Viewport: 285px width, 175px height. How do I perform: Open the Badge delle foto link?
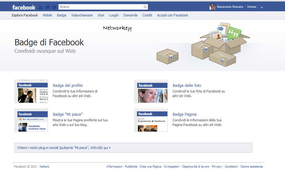click(187, 86)
